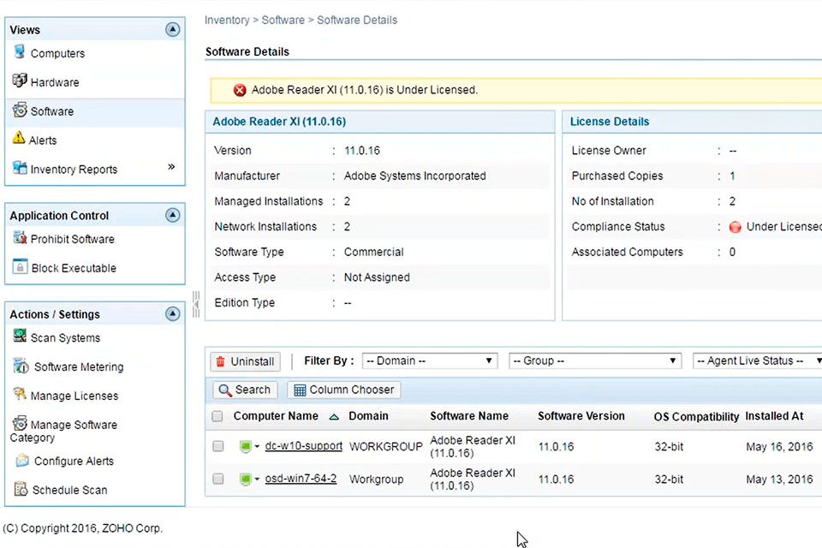Click the Software Metering icon

[19, 366]
